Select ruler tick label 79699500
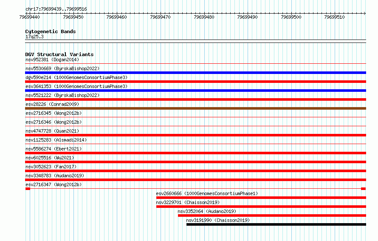The height and width of the screenshot is (241, 378). (291, 17)
